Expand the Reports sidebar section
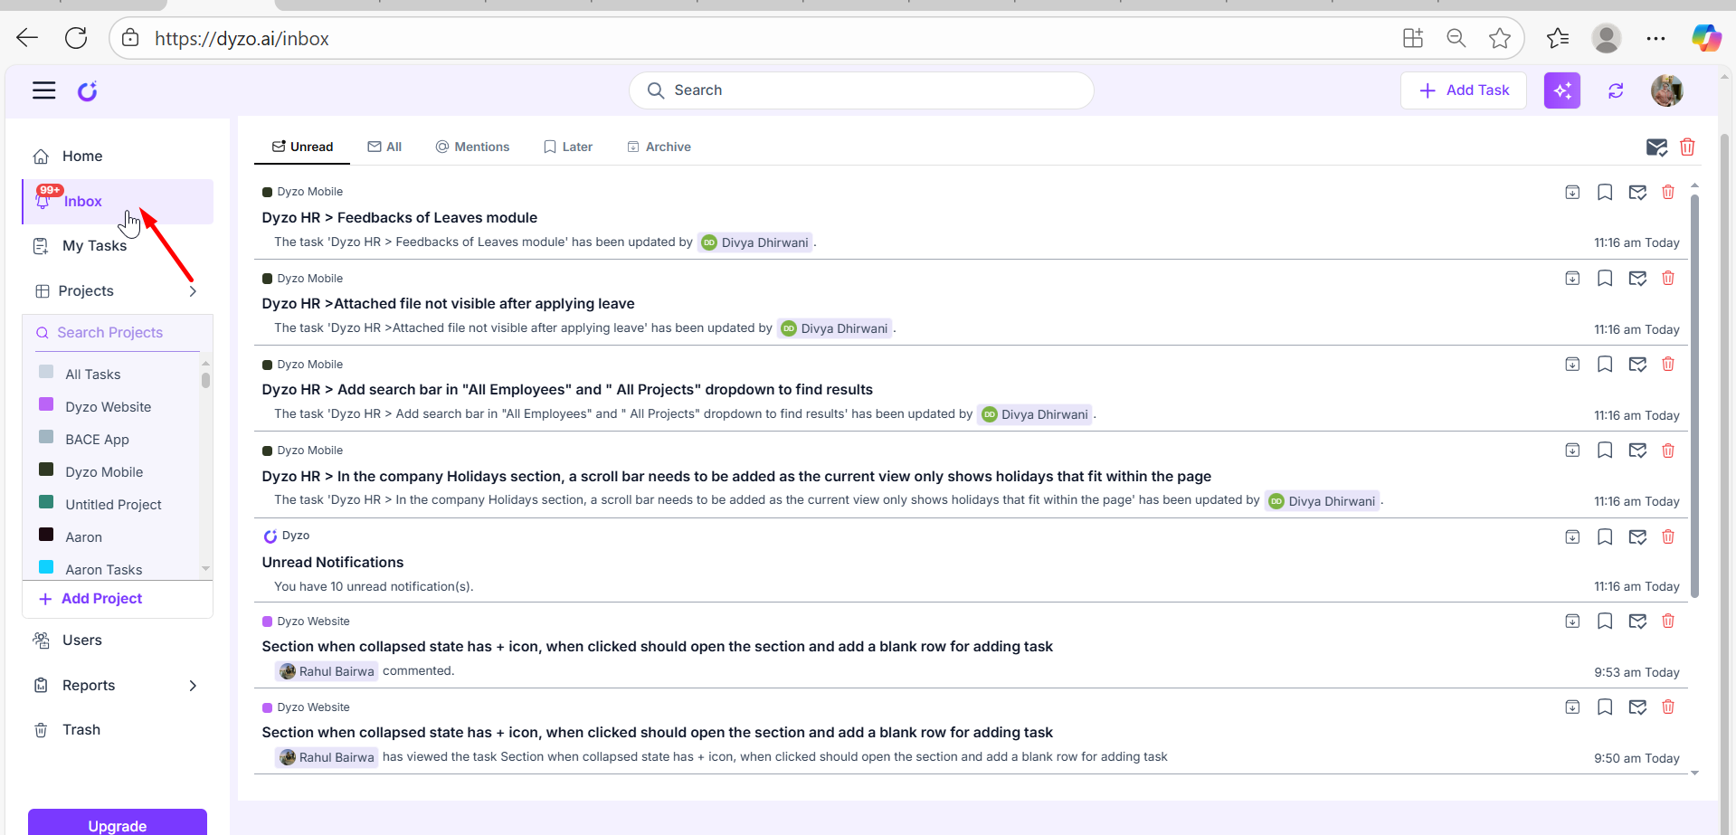This screenshot has width=1736, height=835. coord(193,686)
